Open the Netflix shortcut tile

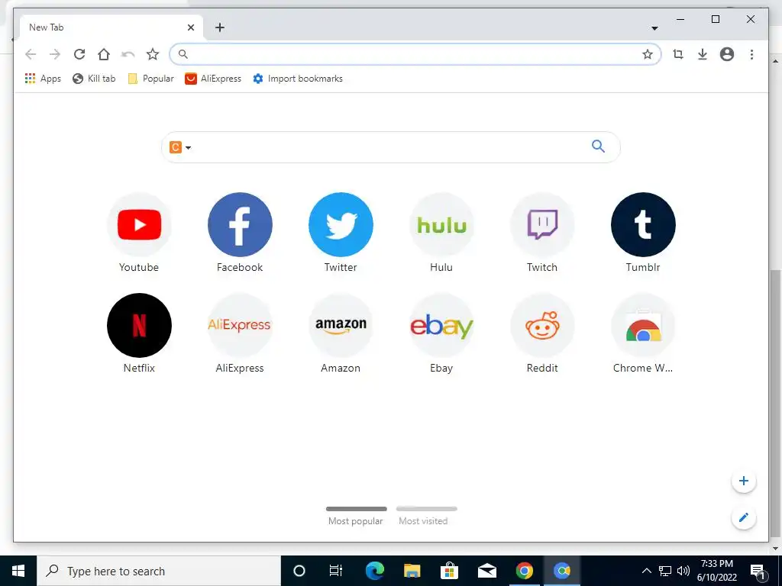[x=139, y=333]
